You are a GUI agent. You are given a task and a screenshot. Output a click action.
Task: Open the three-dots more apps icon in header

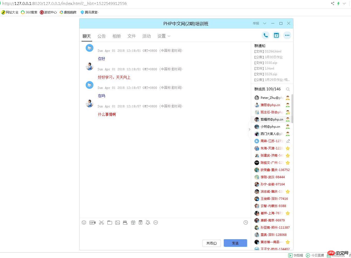click(x=287, y=35)
